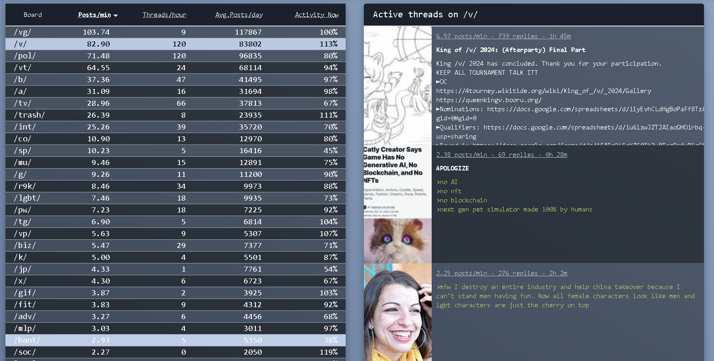Image resolution: width=714 pixels, height=361 pixels.
Task: Select the /mu/ board row
Action: click(175, 163)
